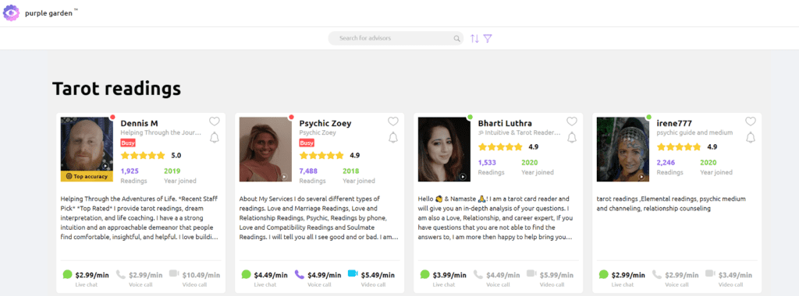Click Dennis M Top accuracy badge

(x=87, y=177)
